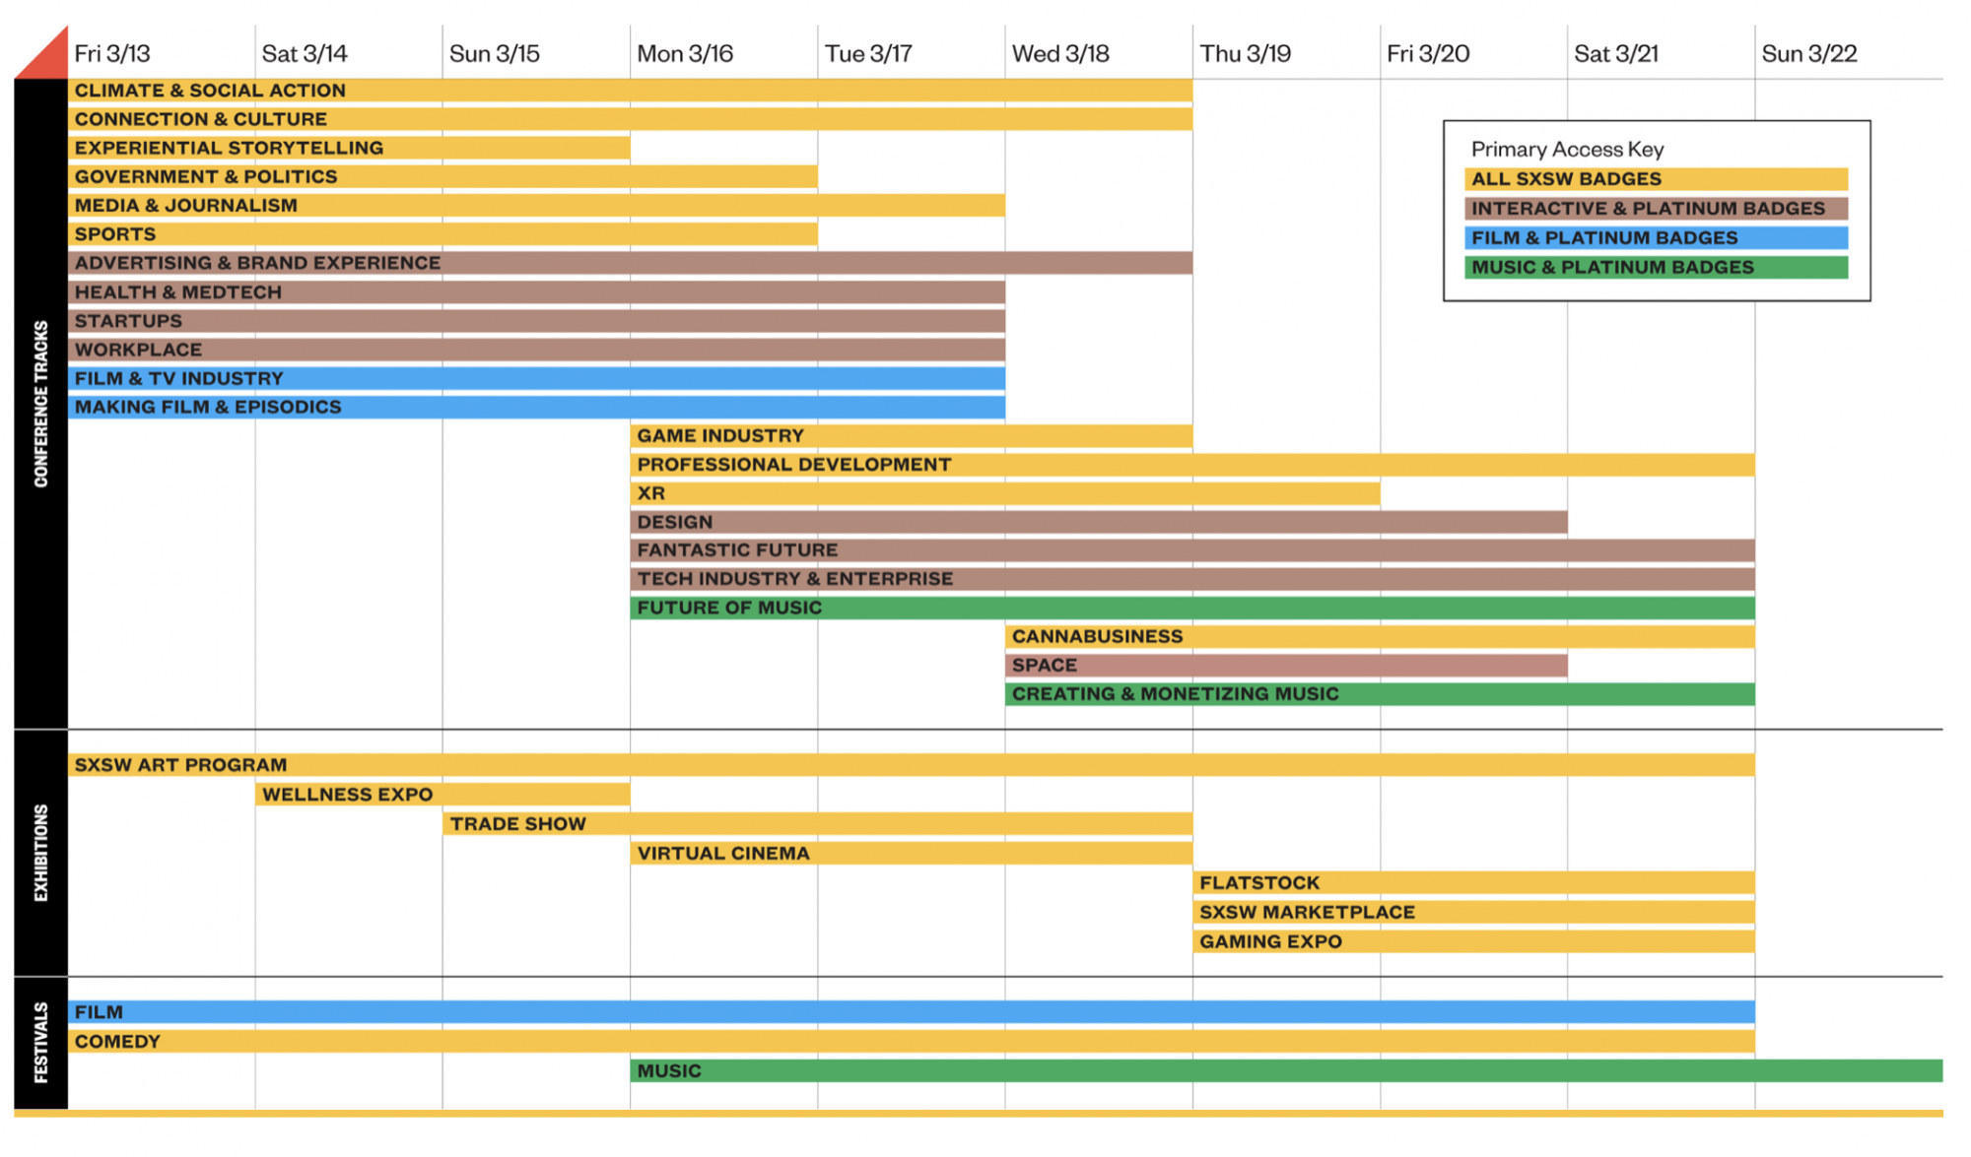Click the Tue 3/17 date header
This screenshot has height=1157, width=1971.
coord(868,54)
